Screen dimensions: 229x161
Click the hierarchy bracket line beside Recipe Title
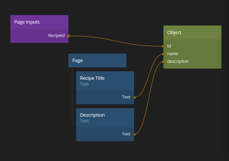pos(72,88)
